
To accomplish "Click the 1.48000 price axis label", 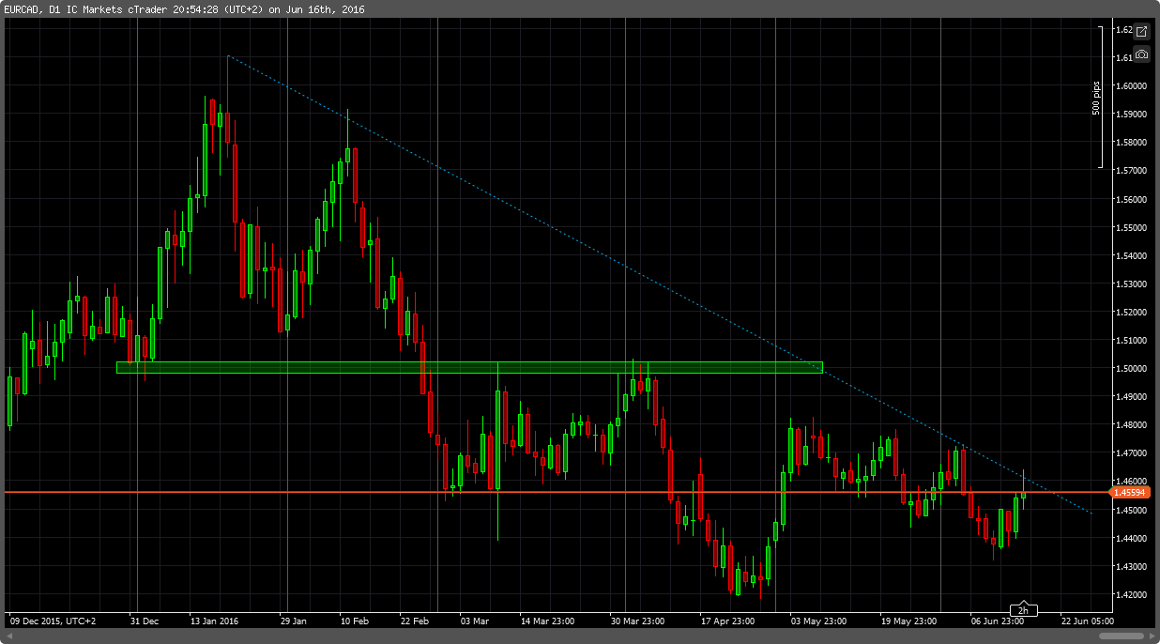I will 1133,425.
